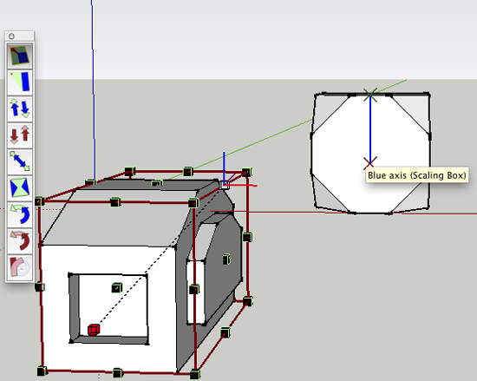Click the front bottom edge midpoint handle
477x381 pixels.
118,373
